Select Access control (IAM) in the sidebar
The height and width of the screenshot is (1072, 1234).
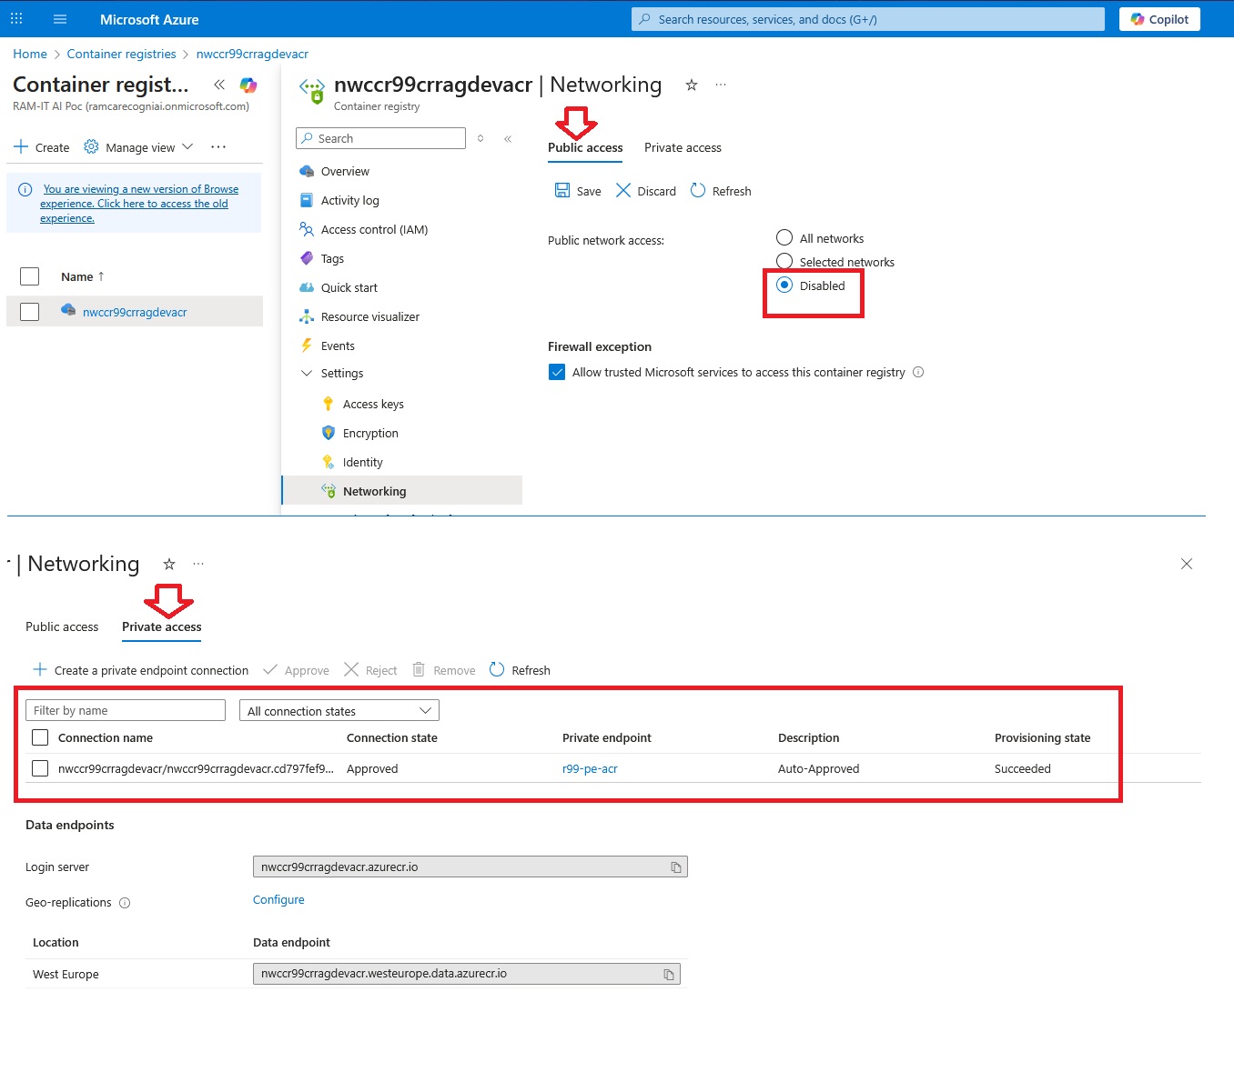[373, 229]
